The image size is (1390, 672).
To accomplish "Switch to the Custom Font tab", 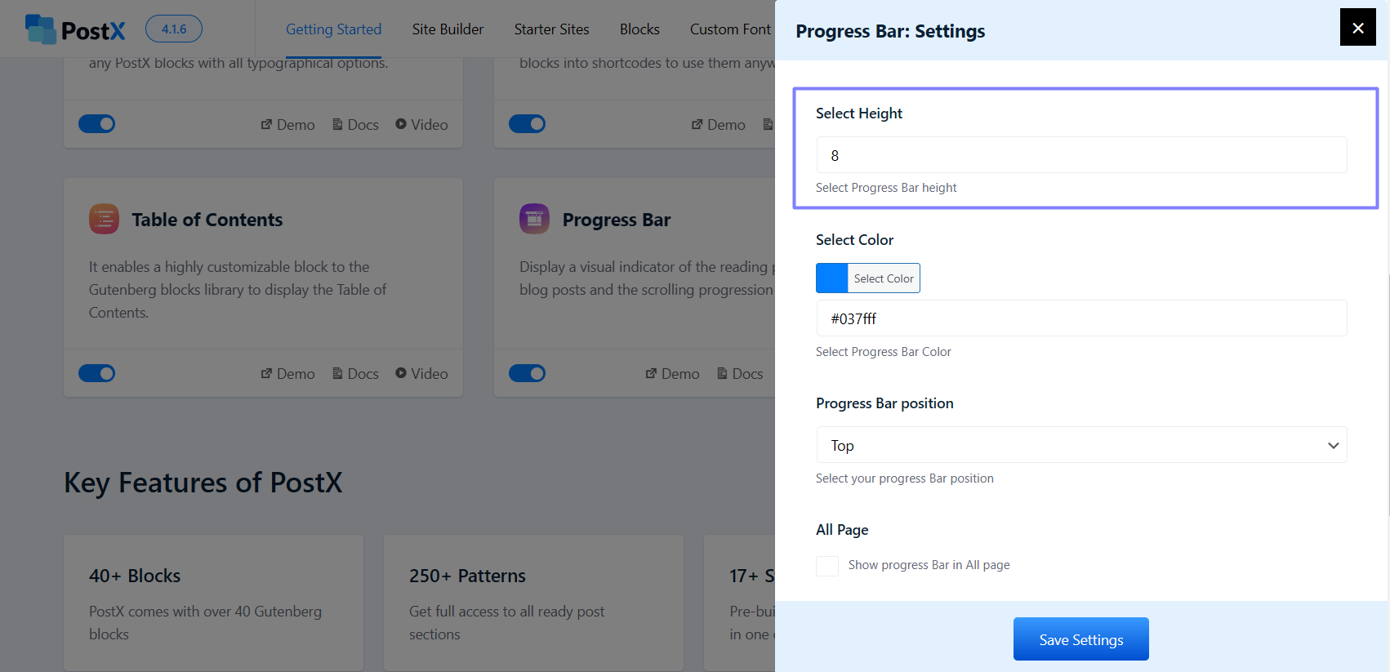I will coord(730,29).
